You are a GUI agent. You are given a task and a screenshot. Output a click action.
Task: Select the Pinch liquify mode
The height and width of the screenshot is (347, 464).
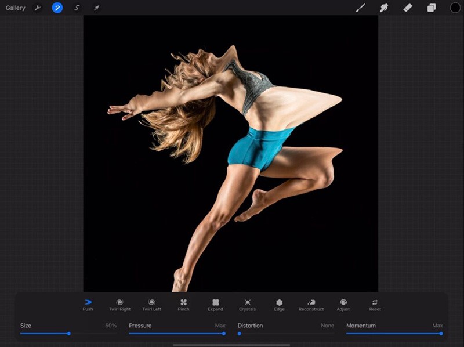pyautogui.click(x=183, y=305)
